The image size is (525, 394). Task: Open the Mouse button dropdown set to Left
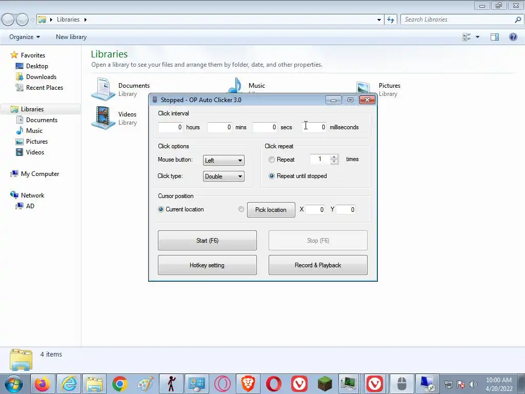point(224,160)
